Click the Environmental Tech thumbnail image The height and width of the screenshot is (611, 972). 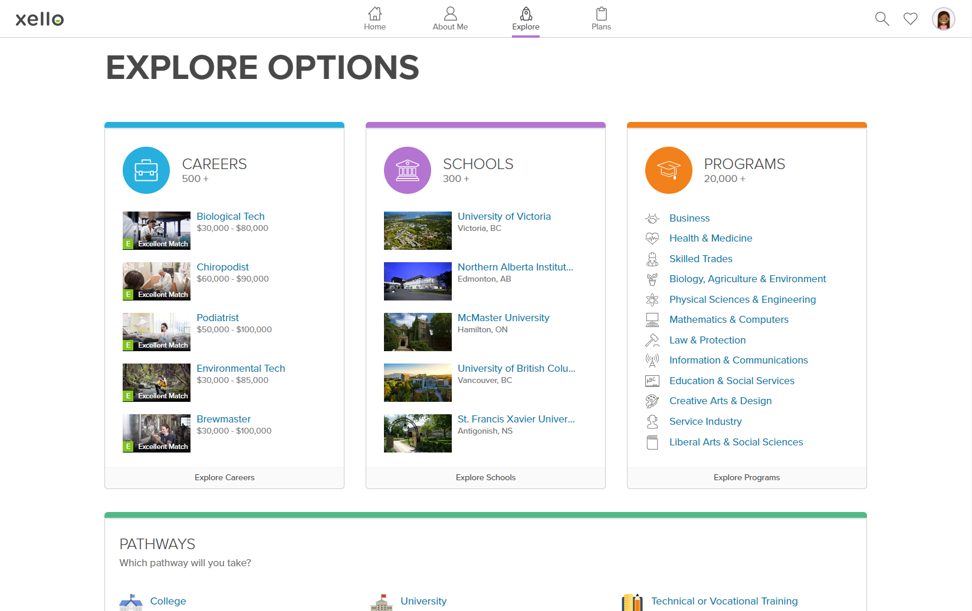click(x=156, y=382)
